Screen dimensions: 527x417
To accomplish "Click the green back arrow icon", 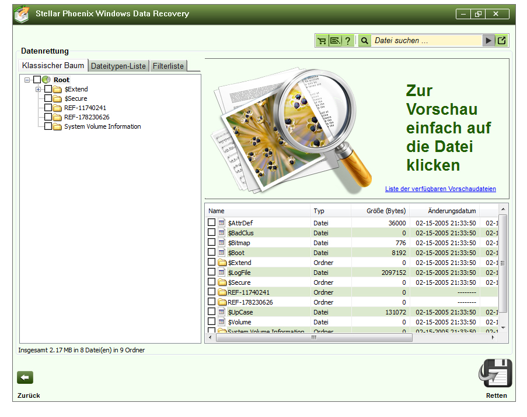I will 25,377.
